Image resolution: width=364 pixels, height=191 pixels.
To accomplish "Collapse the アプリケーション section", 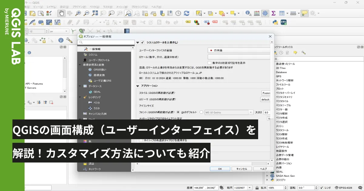I will (x=137, y=86).
